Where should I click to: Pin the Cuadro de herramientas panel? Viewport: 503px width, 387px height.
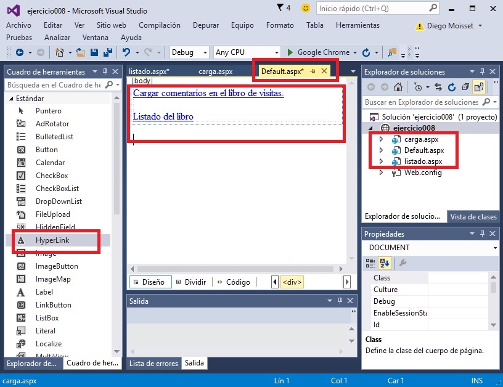pos(105,71)
